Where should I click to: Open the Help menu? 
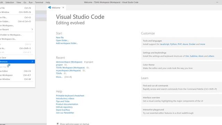coord(48,2)
